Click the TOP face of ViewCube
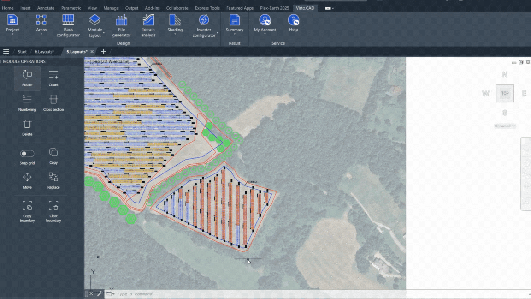The width and height of the screenshot is (531, 299). 505,93
